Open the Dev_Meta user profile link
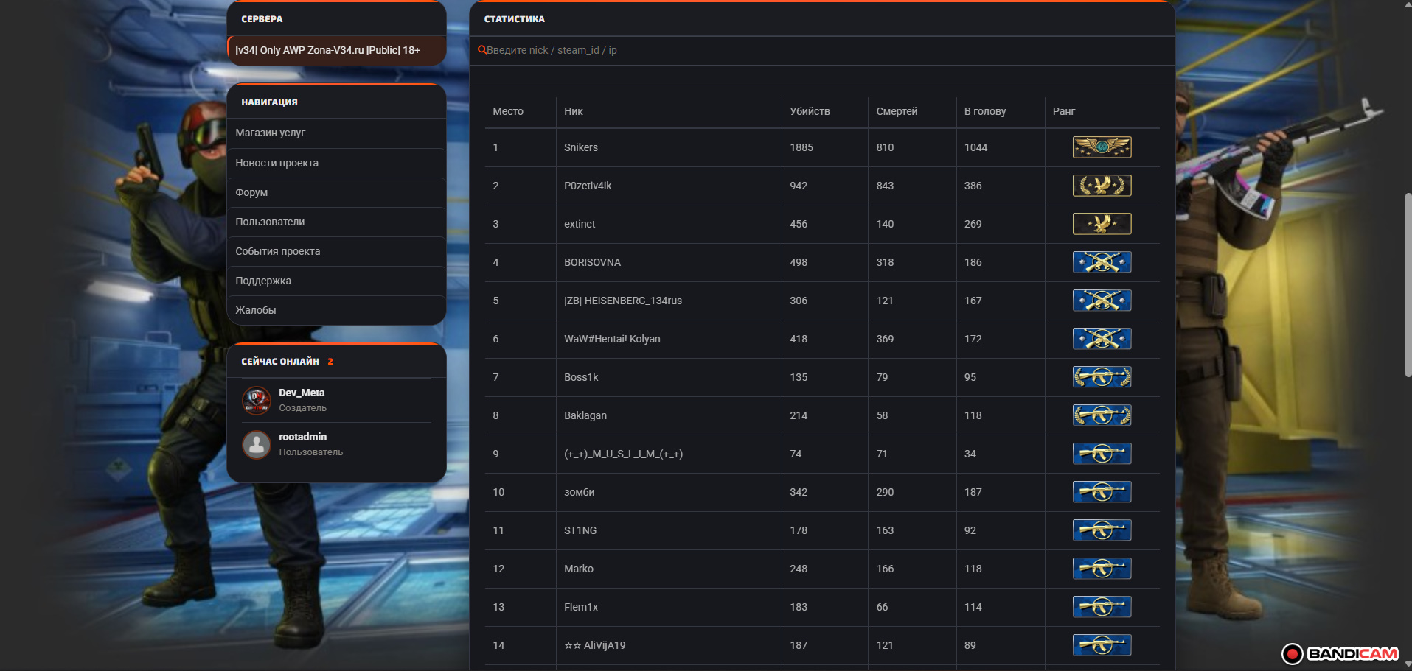The height and width of the screenshot is (671, 1412). [302, 393]
